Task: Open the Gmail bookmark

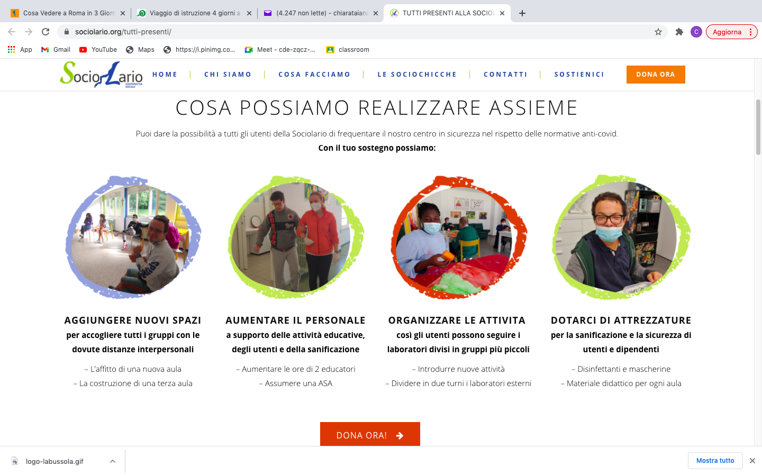Action: pyautogui.click(x=56, y=50)
